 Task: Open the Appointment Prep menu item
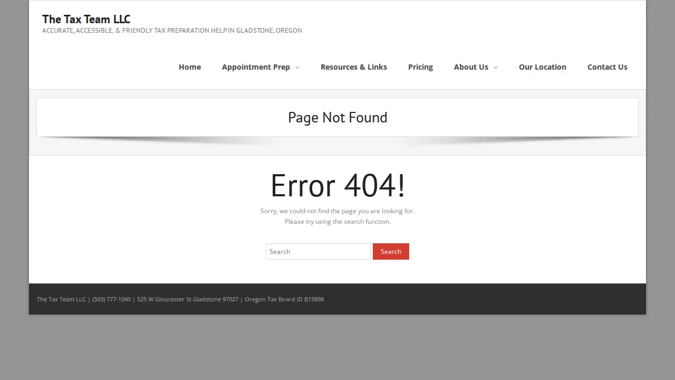tap(256, 67)
